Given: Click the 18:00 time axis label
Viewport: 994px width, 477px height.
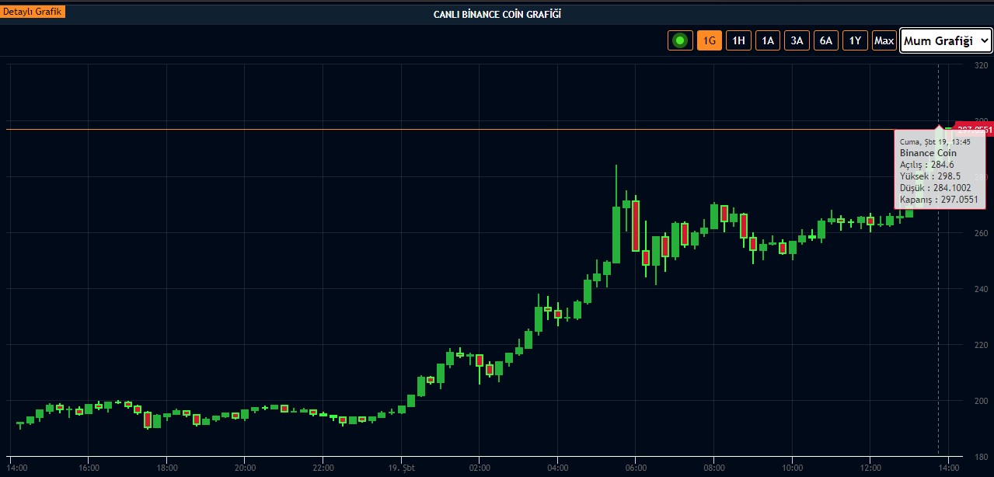Looking at the screenshot, I should pyautogui.click(x=167, y=468).
